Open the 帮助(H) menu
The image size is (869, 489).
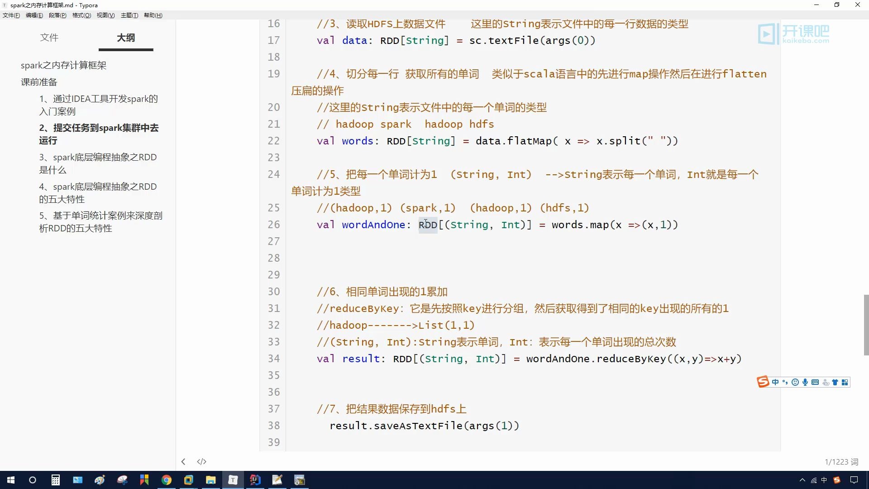click(153, 15)
